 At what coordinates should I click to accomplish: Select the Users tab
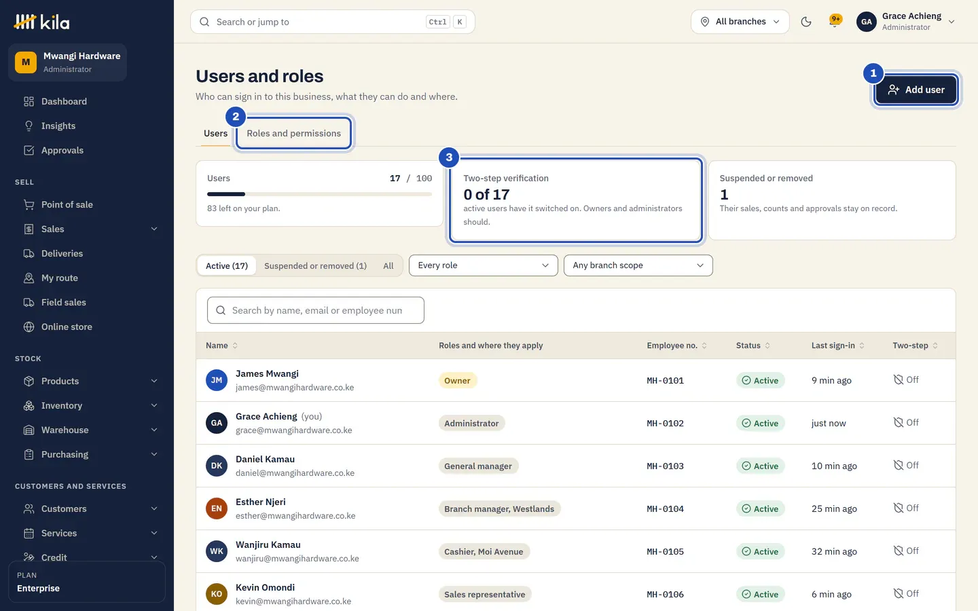[x=215, y=134]
